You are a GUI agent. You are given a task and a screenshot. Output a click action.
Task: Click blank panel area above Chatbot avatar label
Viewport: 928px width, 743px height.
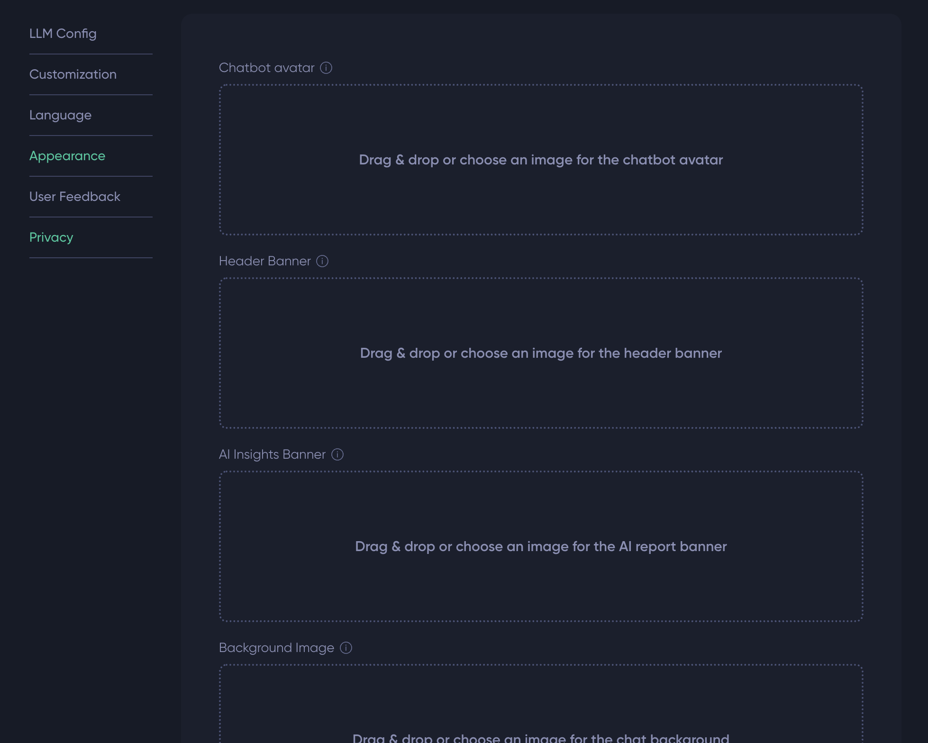tap(540, 38)
